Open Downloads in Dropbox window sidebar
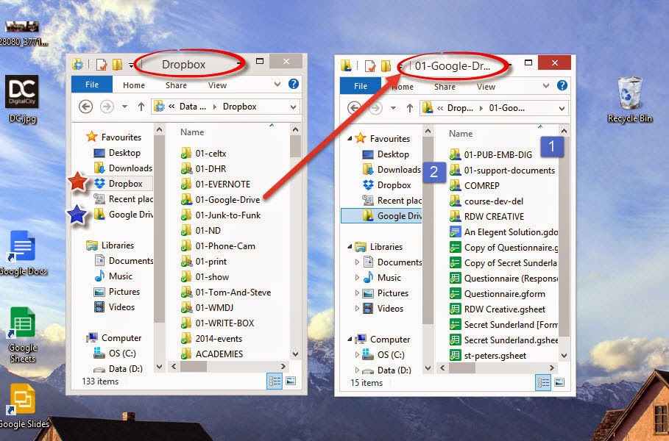Viewport: 669px width, 441px height. pos(123,168)
